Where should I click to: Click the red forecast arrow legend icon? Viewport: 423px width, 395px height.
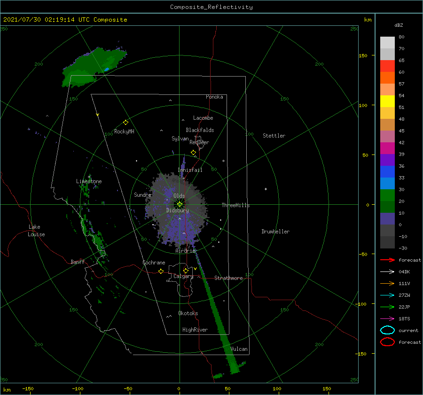coord(387,260)
